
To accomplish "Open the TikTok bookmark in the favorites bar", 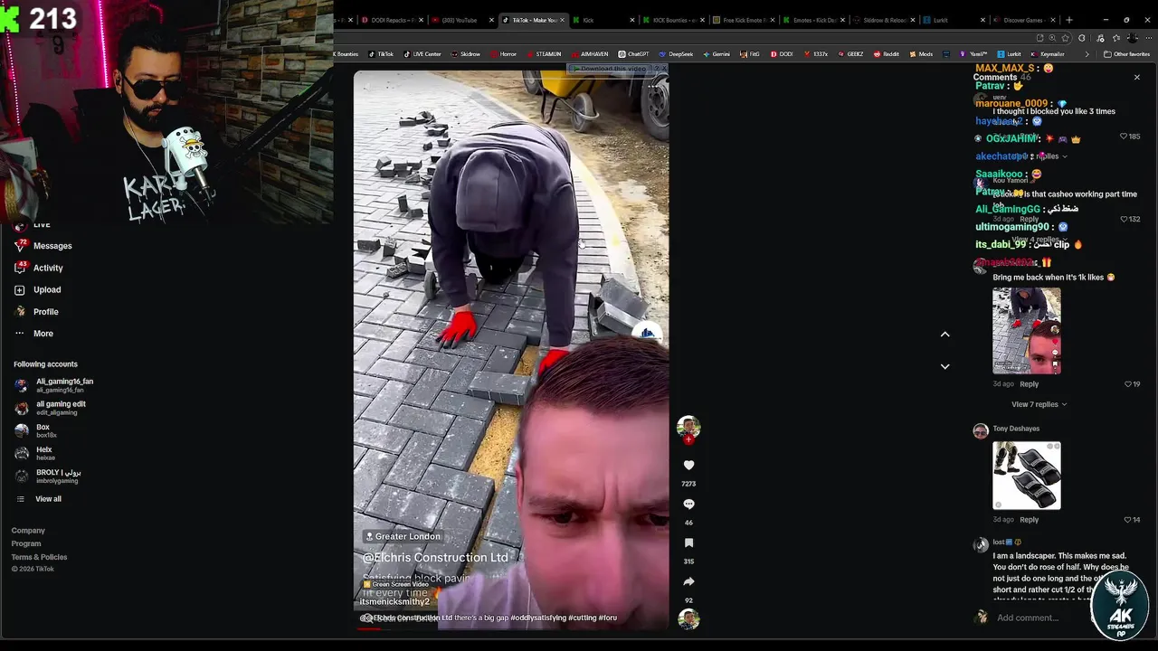I will click(x=381, y=54).
